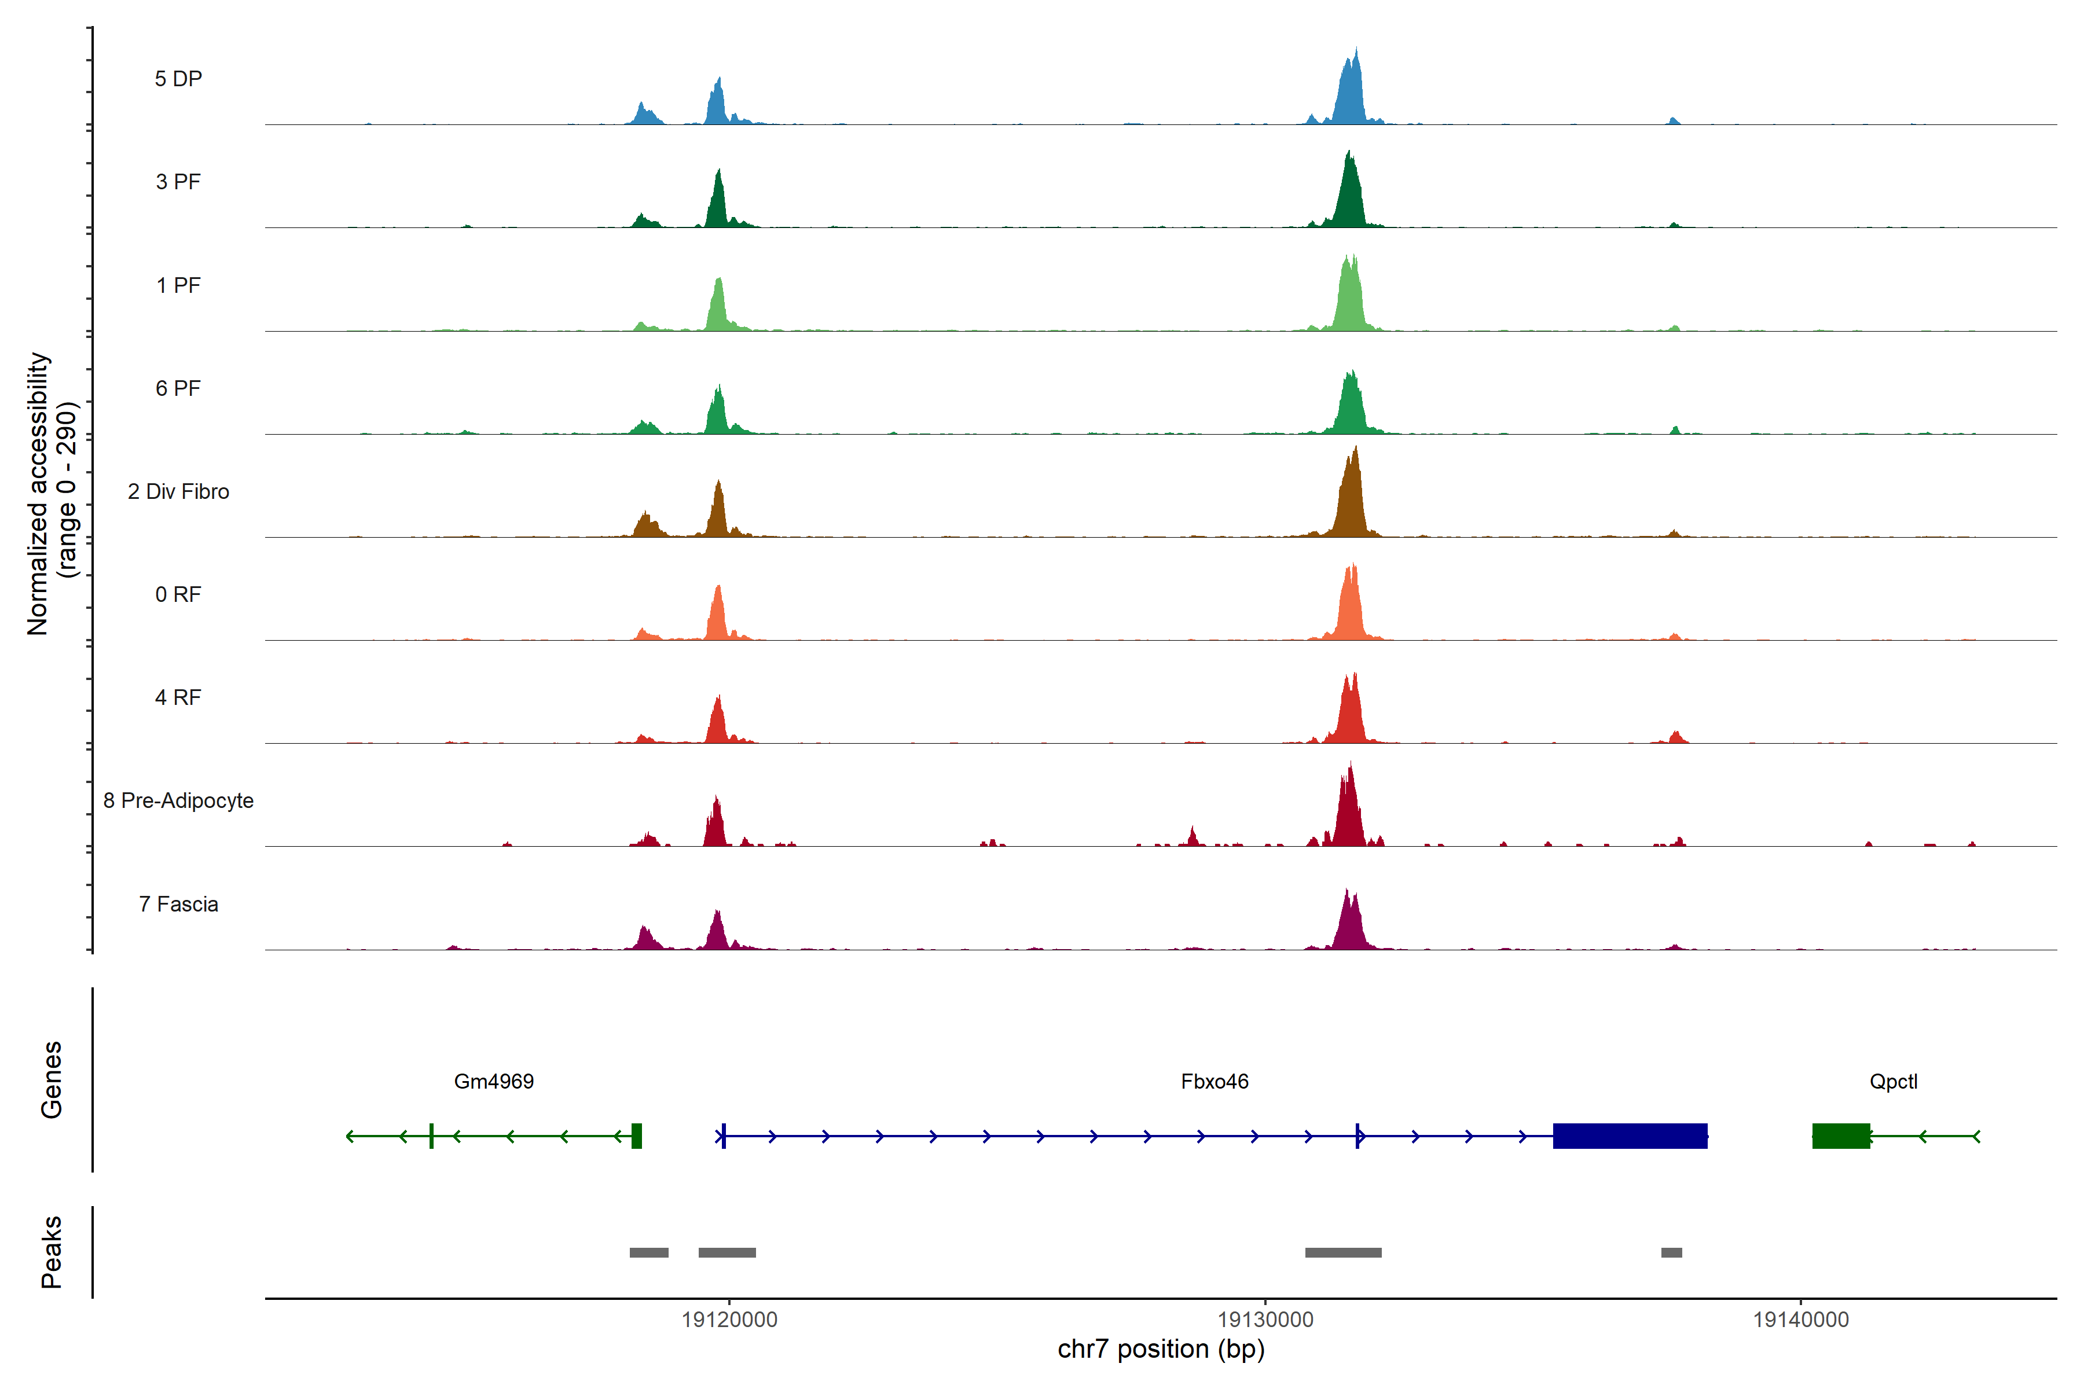Click the 19140000 axis tick label
Screen dimensions: 2084x1389
tap(1800, 1320)
